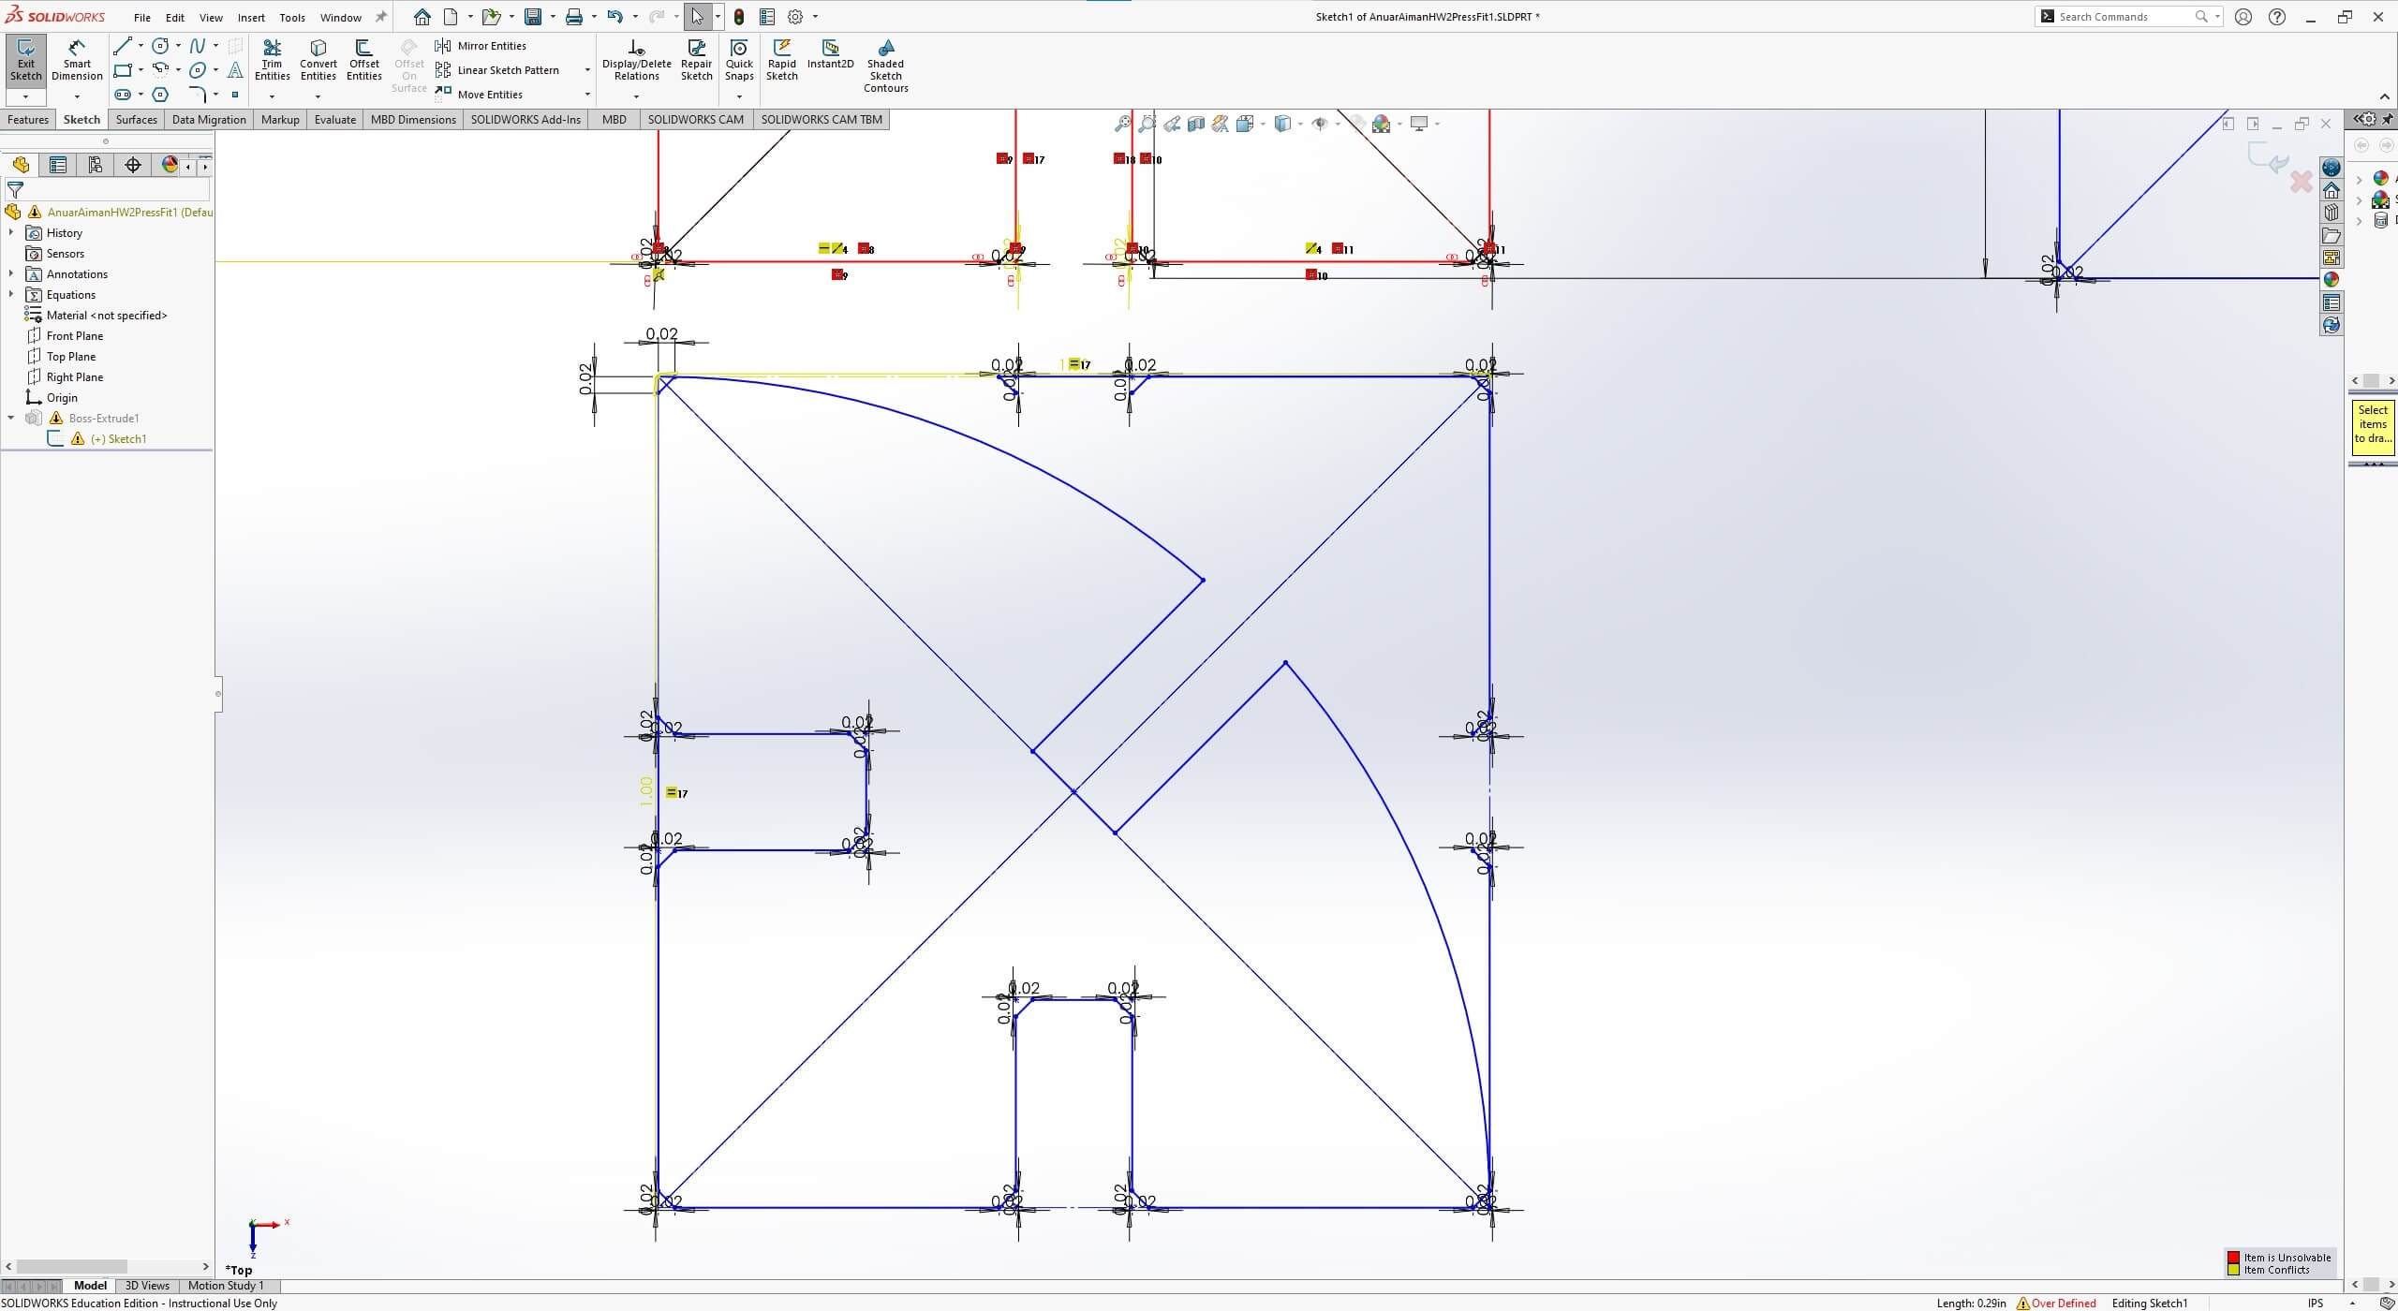
Task: Select the Sketch Fillet tool
Action: click(x=198, y=95)
